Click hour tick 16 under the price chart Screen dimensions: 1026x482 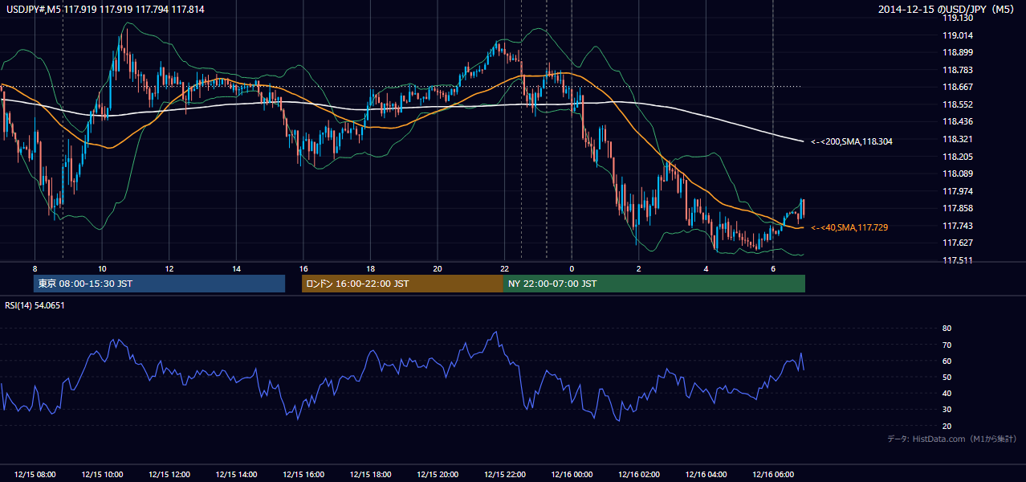click(x=303, y=268)
